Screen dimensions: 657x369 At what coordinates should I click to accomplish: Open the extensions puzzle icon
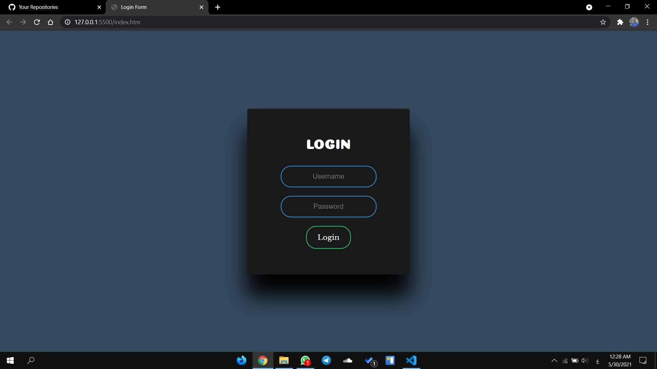(620, 22)
